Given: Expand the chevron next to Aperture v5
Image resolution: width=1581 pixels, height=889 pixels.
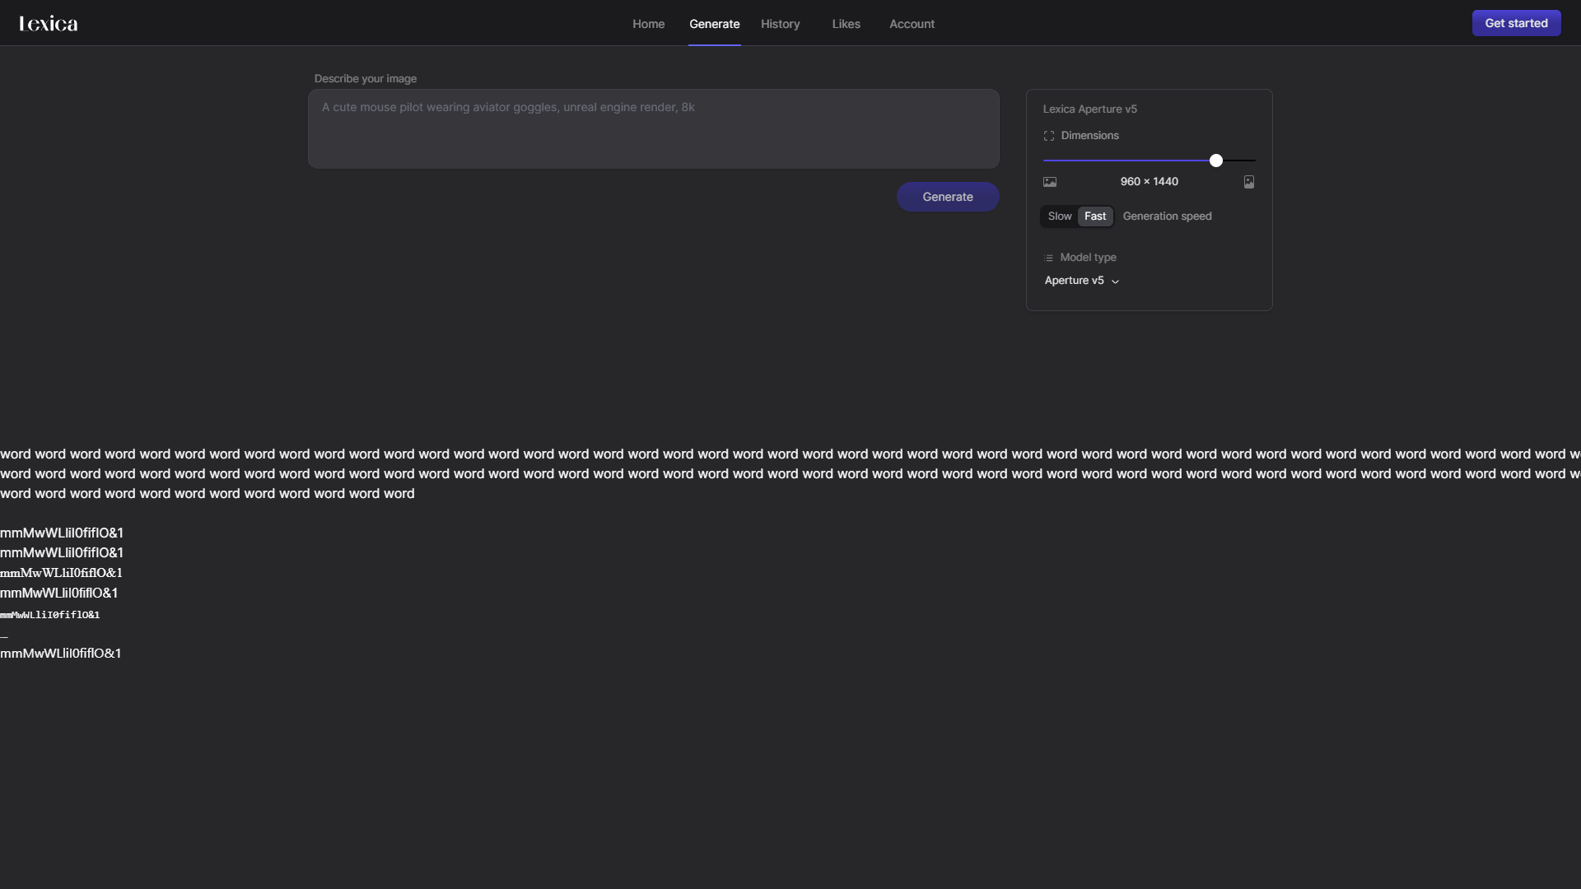Looking at the screenshot, I should click(1116, 282).
